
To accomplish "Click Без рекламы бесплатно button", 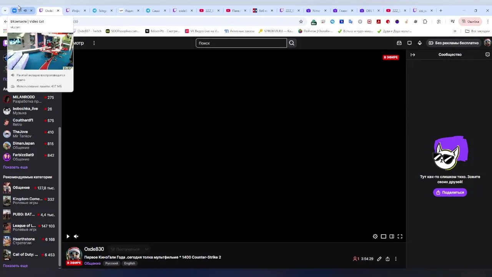I will (x=454, y=43).
